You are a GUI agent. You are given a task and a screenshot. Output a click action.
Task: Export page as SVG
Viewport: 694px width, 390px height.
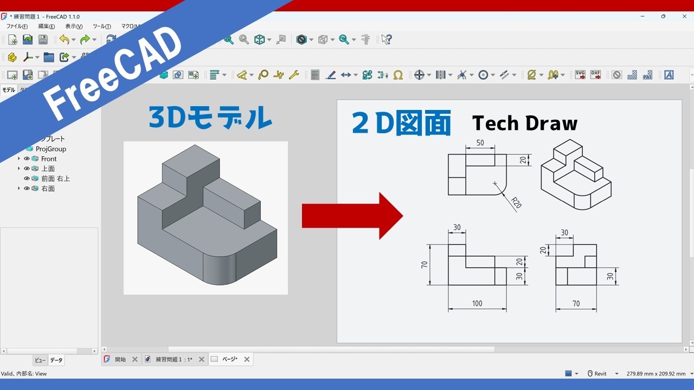coord(580,75)
